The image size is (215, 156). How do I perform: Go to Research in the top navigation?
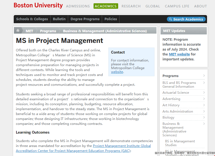131,6
